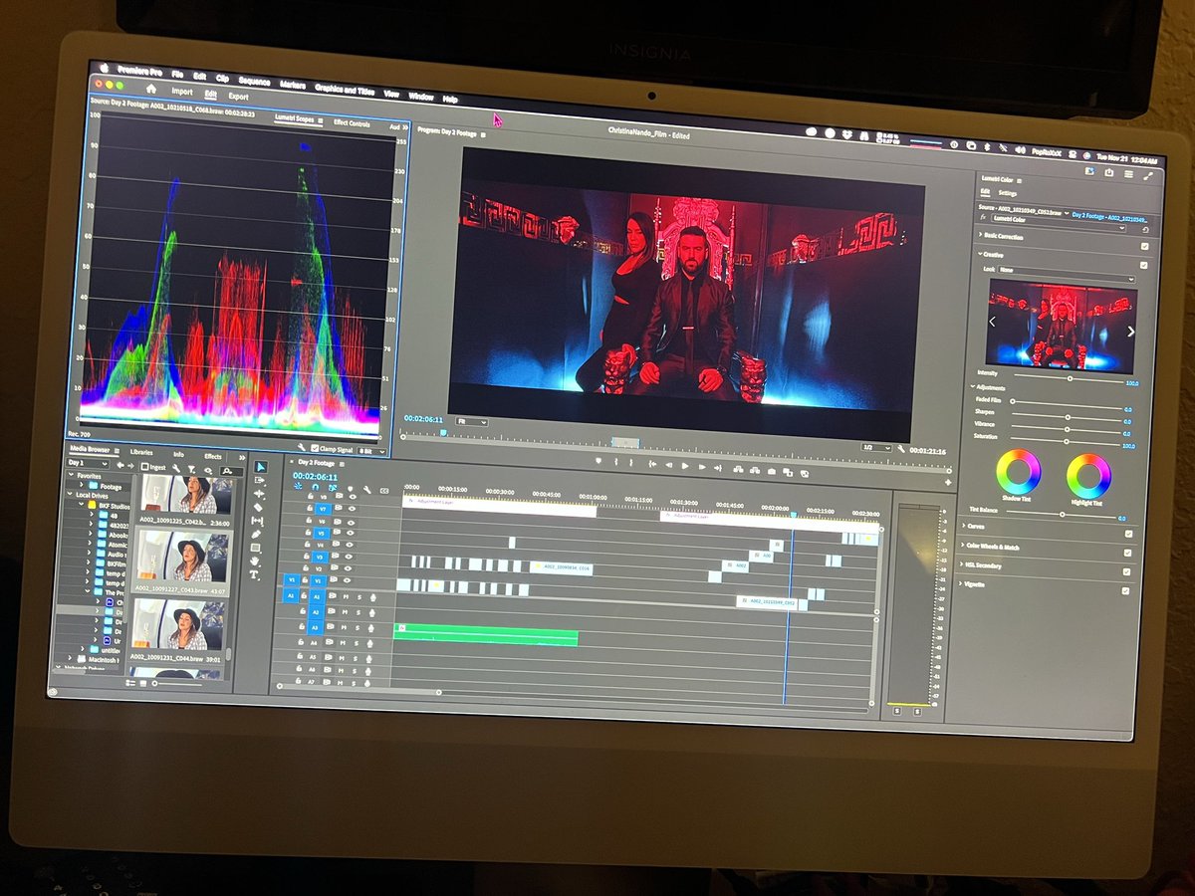
Task: Open the 8 Bit scopes dropdown
Action: pyautogui.click(x=372, y=451)
